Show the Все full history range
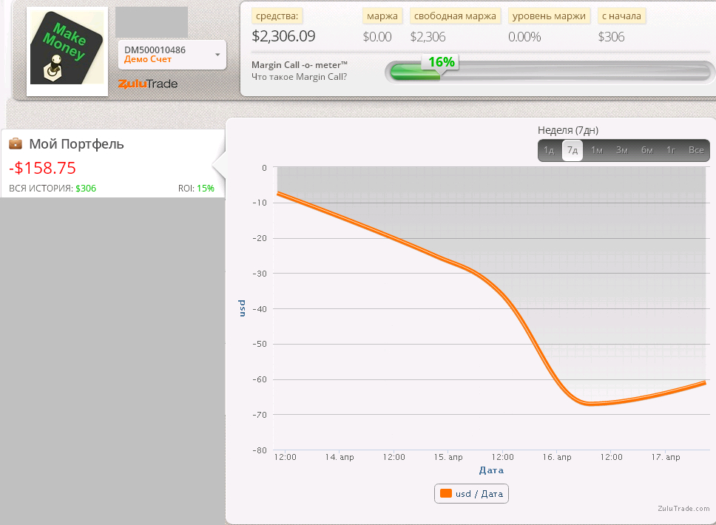This screenshot has width=716, height=525. point(696,150)
